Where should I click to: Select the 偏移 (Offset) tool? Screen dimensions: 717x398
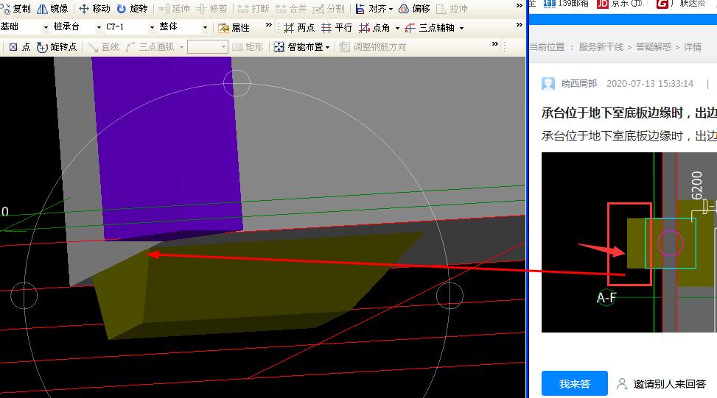tap(414, 9)
